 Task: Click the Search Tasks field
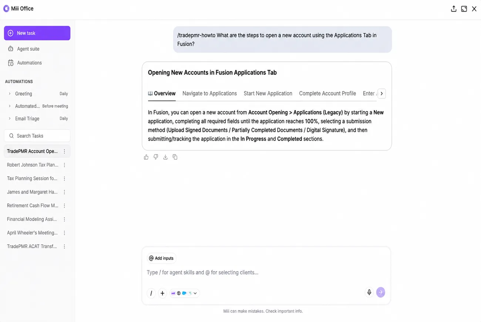37,136
